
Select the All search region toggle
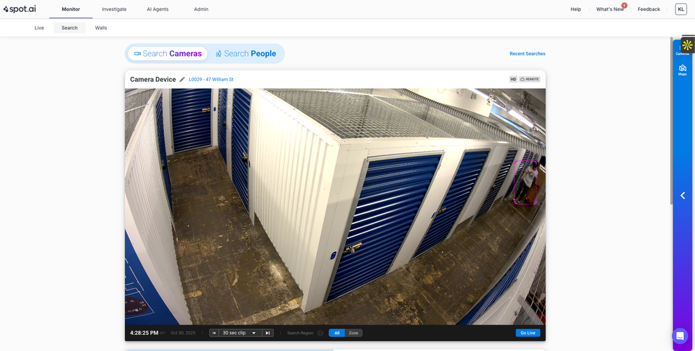(336, 333)
